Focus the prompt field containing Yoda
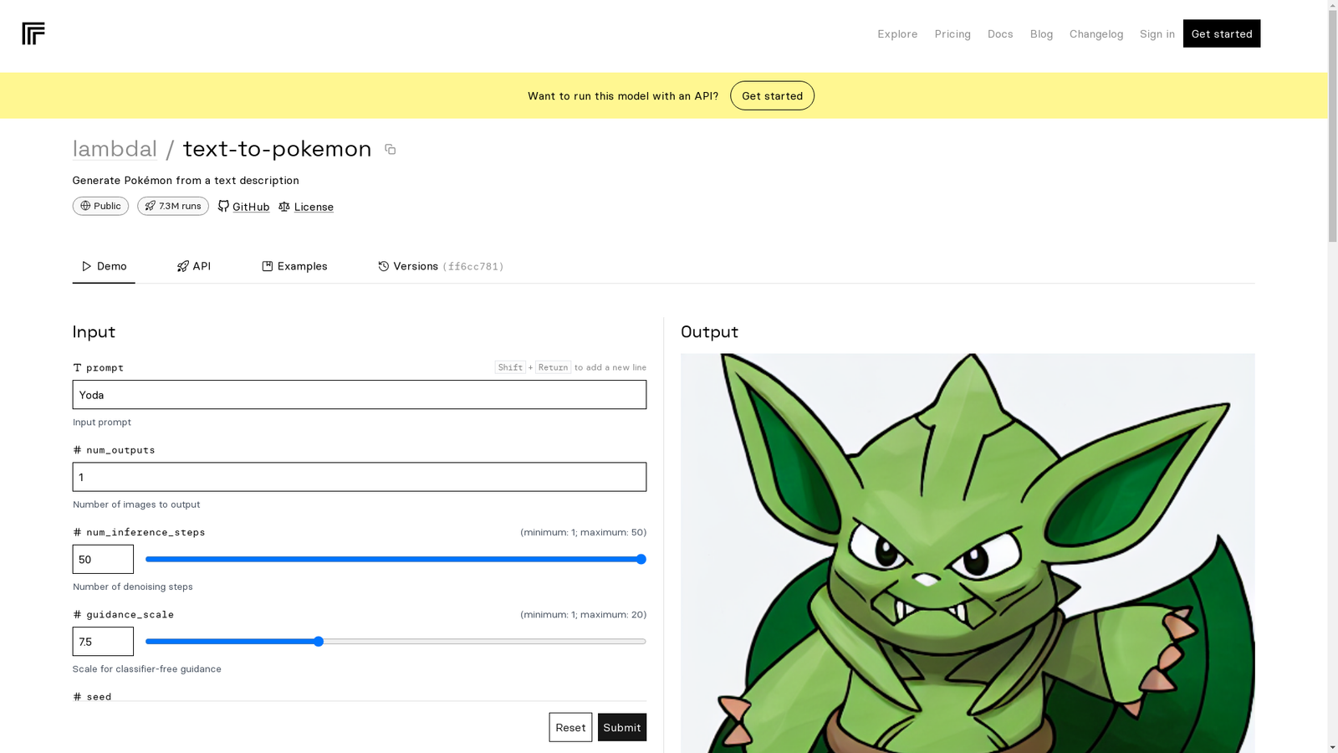 coord(360,395)
